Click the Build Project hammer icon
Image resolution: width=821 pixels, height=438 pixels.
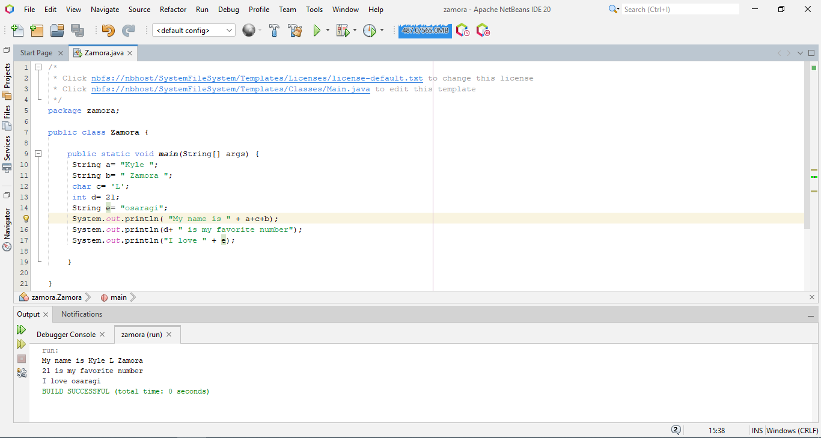[274, 31]
